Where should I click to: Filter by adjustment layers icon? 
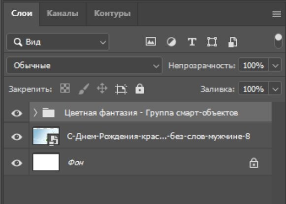pyautogui.click(x=171, y=42)
